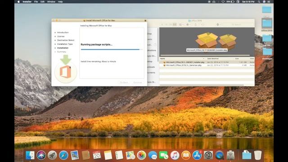Select the Cover Flow view button in Finder
This screenshot has width=288, height=162.
[x=175, y=24]
